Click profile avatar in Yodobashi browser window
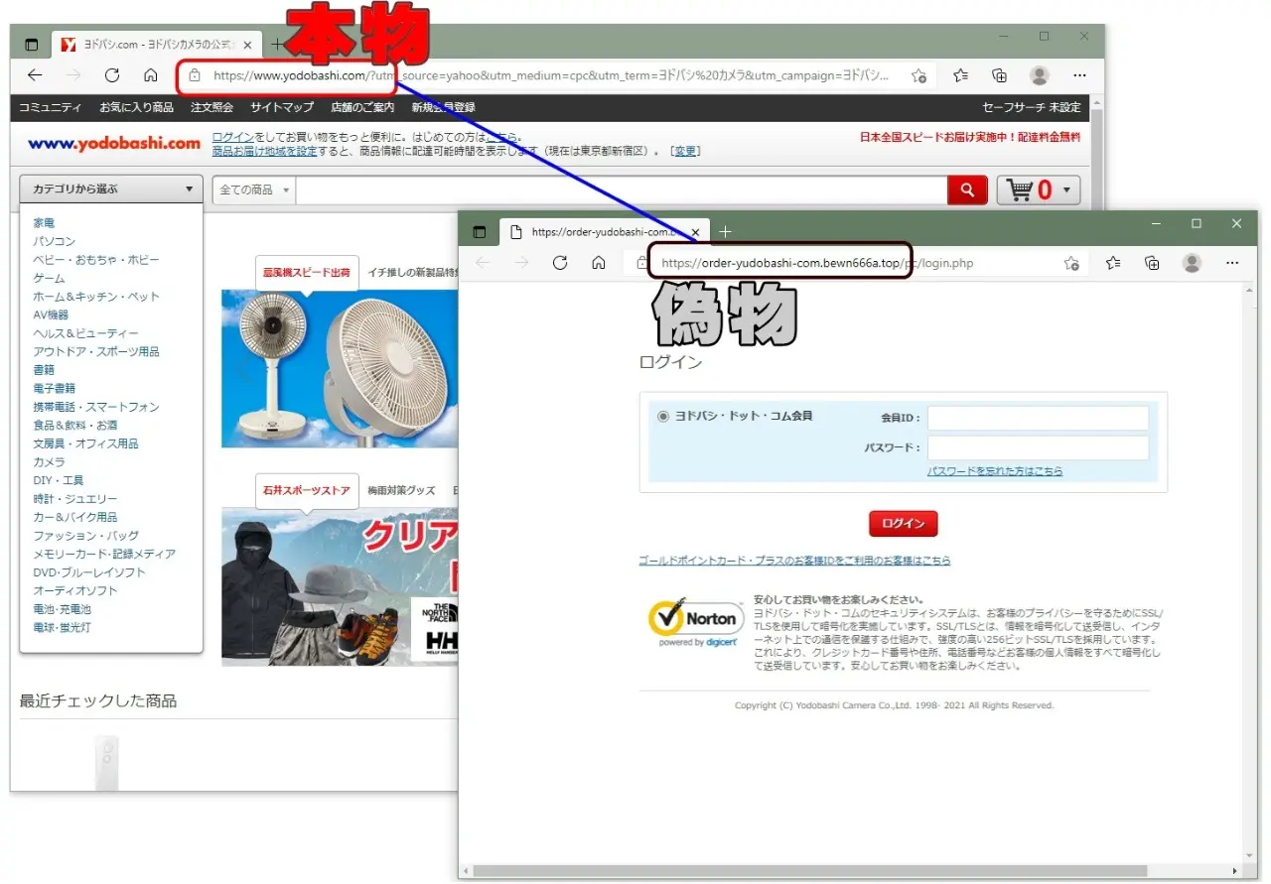Viewport: 1271px width, 884px height. (x=1040, y=75)
